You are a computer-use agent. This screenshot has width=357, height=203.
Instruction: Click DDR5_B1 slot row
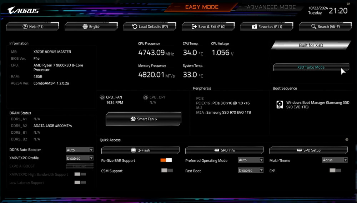pos(25,133)
